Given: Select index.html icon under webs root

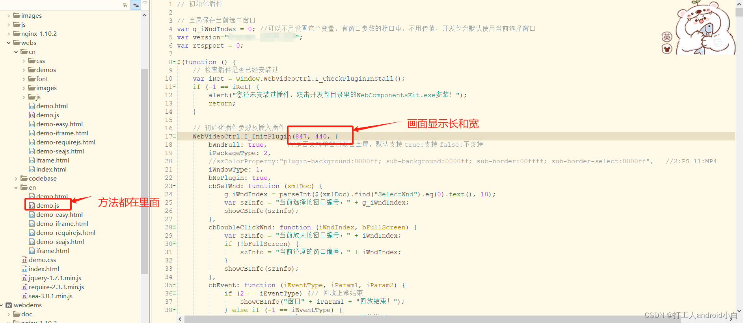Looking at the screenshot, I should pos(24,269).
